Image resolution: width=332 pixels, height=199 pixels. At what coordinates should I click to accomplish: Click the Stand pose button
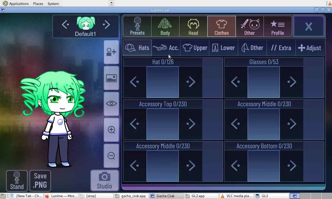[x=17, y=181]
